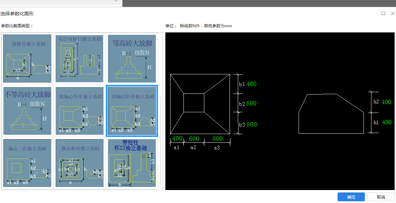396x203 pixels.
Task: Click the unit note 除级数N外，其他参数为mm
Action: click(206, 26)
